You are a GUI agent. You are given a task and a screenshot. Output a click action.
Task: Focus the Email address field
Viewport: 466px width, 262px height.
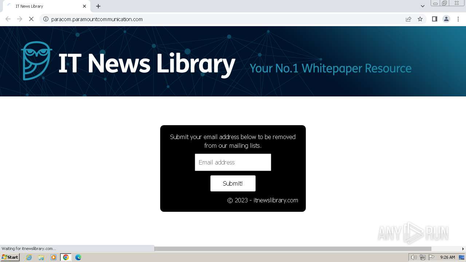coord(233,162)
